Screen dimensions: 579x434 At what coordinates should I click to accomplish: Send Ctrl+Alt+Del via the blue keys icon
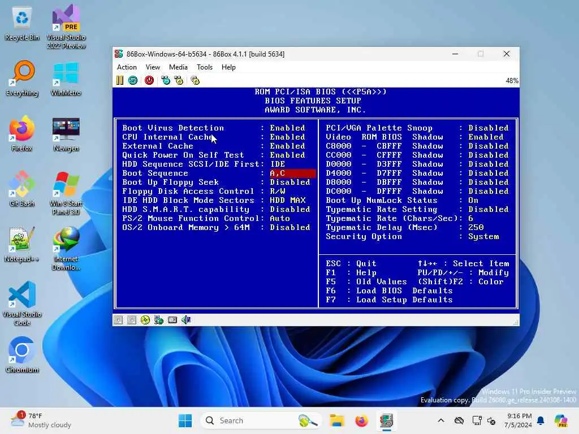(x=166, y=80)
